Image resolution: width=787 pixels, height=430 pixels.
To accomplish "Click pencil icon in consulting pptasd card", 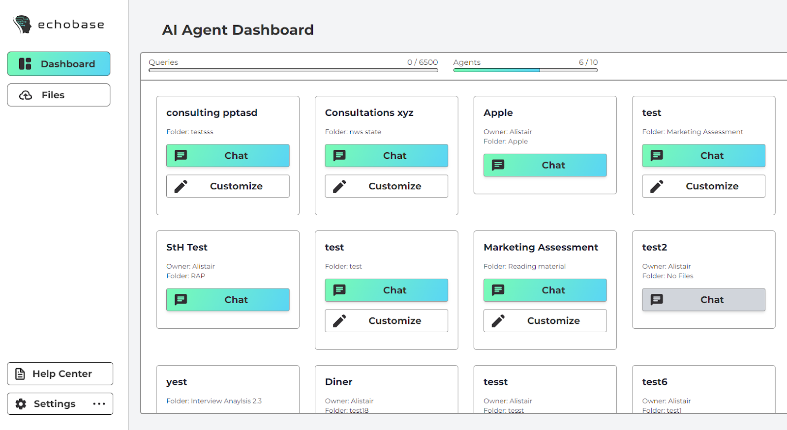I will [x=181, y=186].
